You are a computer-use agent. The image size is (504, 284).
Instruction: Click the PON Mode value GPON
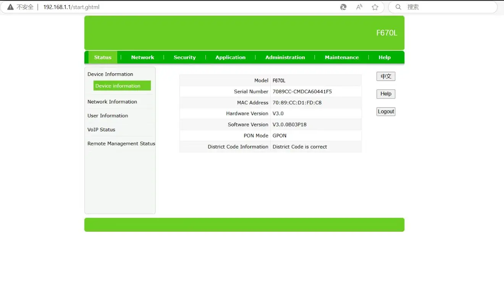[279, 136]
